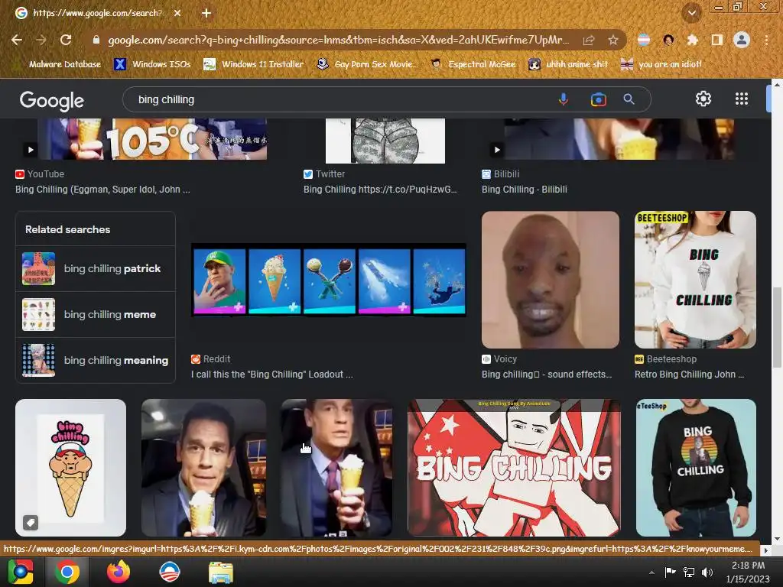Open the Espectral McGee bookmark
The height and width of the screenshot is (587, 783).
tap(473, 64)
